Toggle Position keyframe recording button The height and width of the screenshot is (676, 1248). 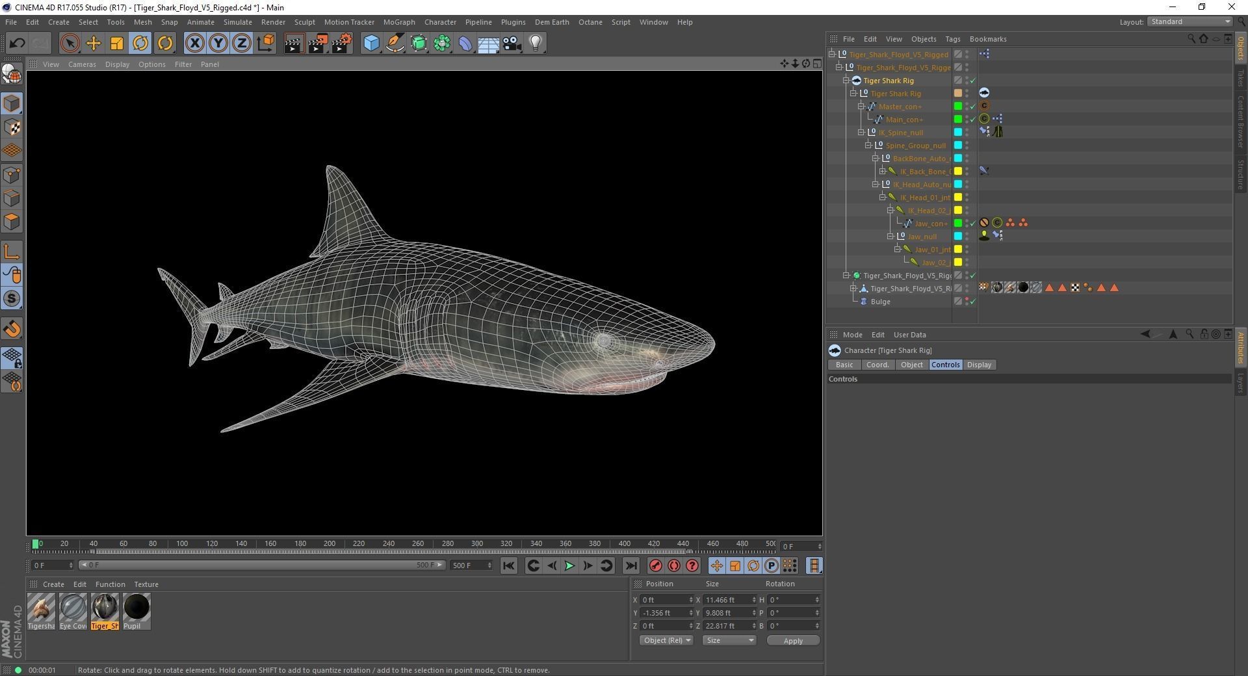coord(716,566)
